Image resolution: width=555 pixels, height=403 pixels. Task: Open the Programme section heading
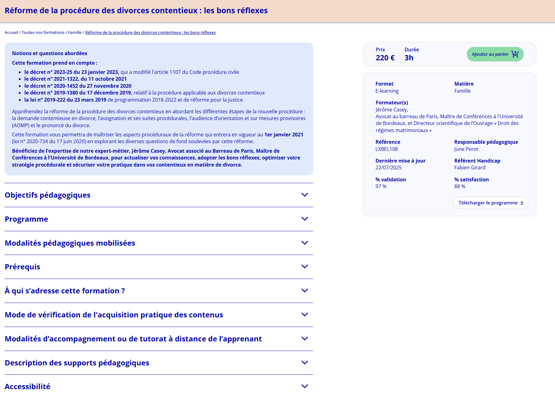(x=26, y=219)
